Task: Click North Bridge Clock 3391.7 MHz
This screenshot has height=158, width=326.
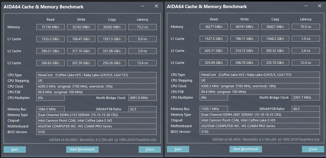Action: pyautogui.click(x=306, y=97)
